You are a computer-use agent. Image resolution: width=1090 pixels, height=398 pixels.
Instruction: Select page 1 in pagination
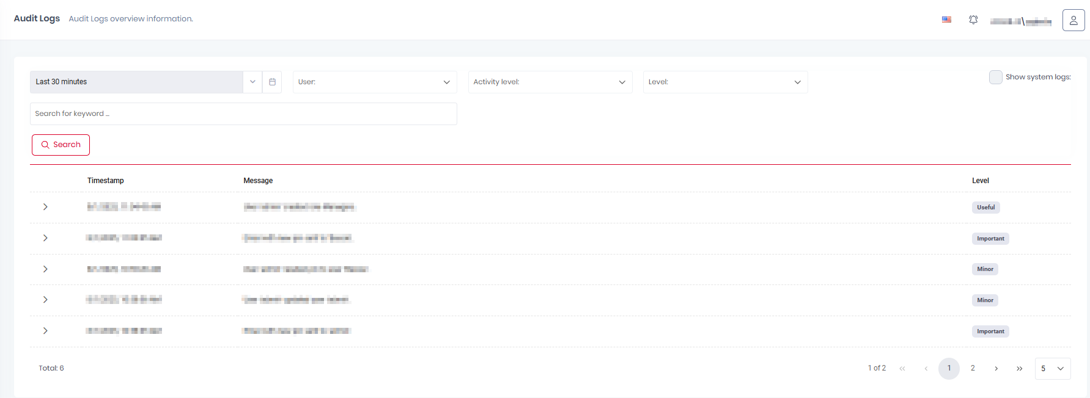[x=949, y=368]
